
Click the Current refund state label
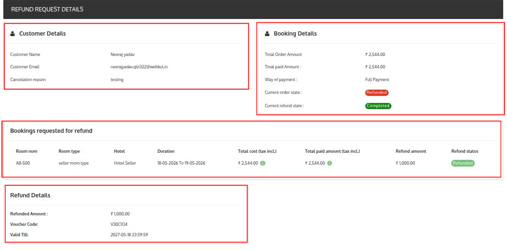pos(284,105)
